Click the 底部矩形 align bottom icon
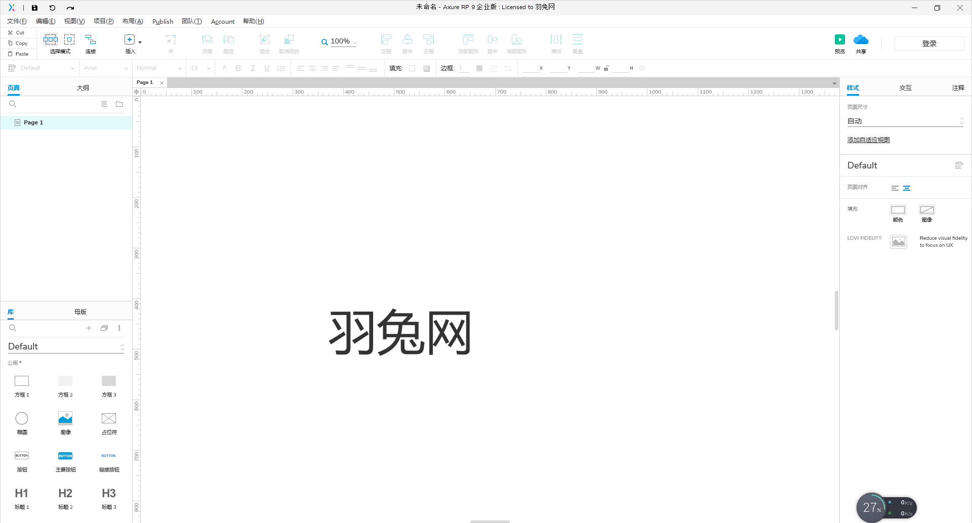 (x=517, y=39)
